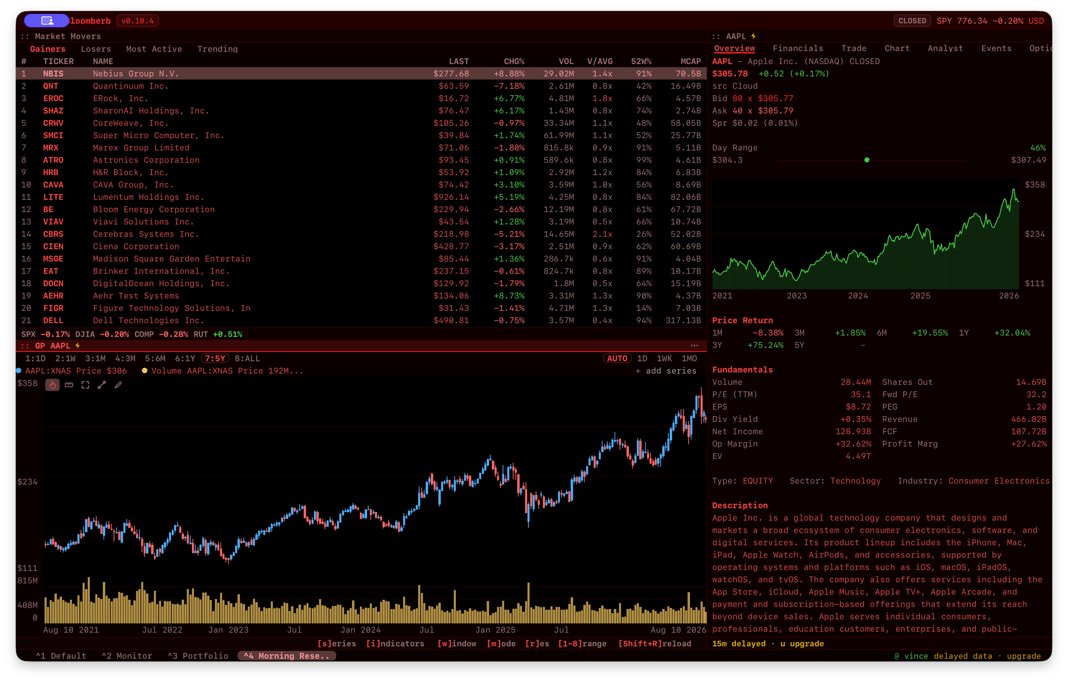Click the yellow dot of the Volume series
The image size is (1068, 682).
[x=145, y=370]
